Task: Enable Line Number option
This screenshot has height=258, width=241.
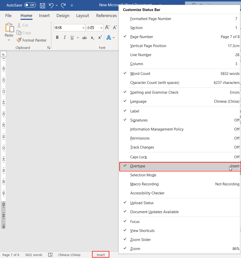Action: click(179, 55)
